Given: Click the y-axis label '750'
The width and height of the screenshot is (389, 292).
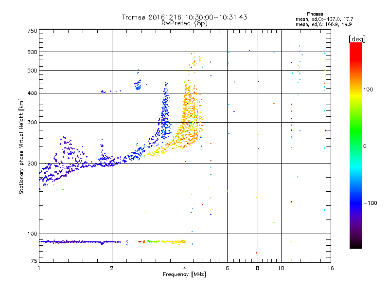Looking at the screenshot, I should coord(32,31).
